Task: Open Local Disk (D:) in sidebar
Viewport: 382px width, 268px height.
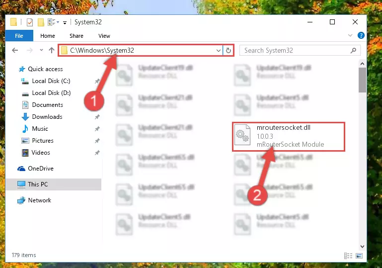Action: [x=51, y=93]
